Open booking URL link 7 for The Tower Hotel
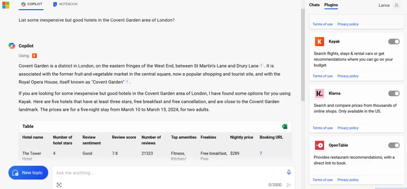 point(261,153)
